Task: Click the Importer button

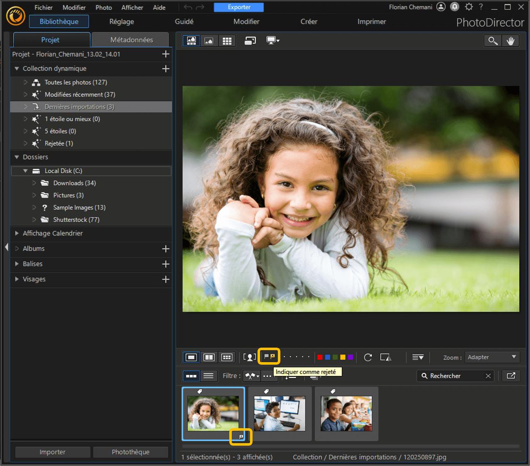Action: (52, 452)
